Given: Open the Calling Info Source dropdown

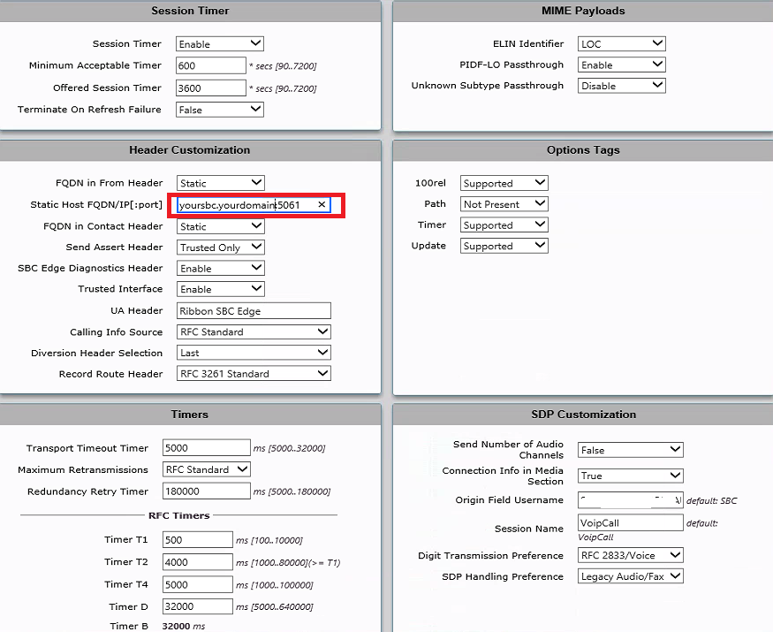Looking at the screenshot, I should click(x=254, y=331).
